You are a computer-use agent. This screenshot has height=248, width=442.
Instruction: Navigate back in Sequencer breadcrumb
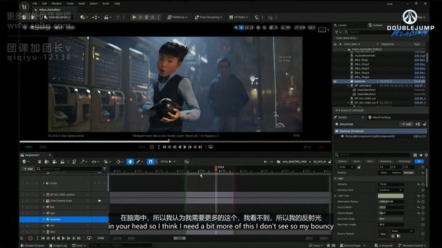point(265,162)
